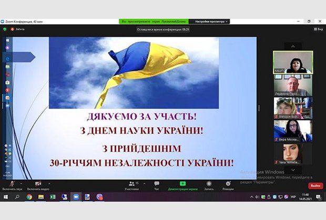Open the Настройки просмотра dropdown
Screen dimensions: 326x220
212,21
